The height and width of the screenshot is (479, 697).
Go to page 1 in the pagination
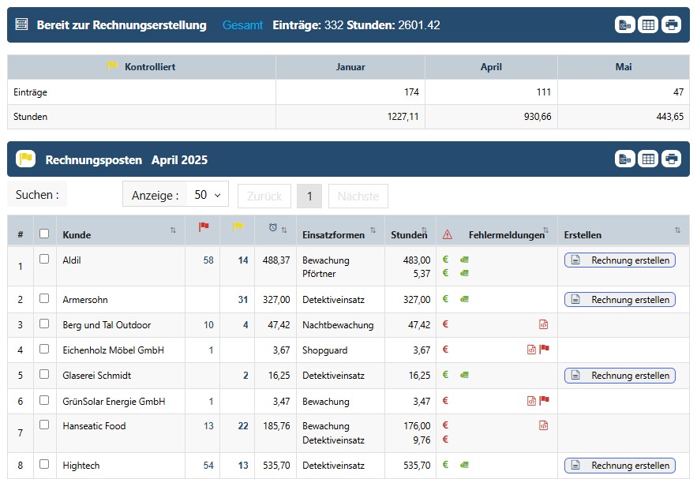(309, 196)
